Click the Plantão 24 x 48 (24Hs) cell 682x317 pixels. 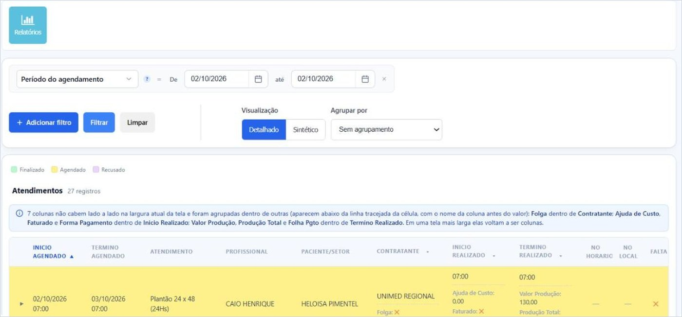click(172, 304)
